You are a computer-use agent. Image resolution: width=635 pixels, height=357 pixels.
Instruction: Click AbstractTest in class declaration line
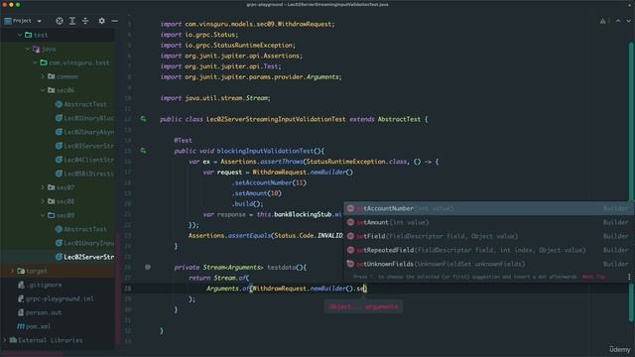coord(399,119)
